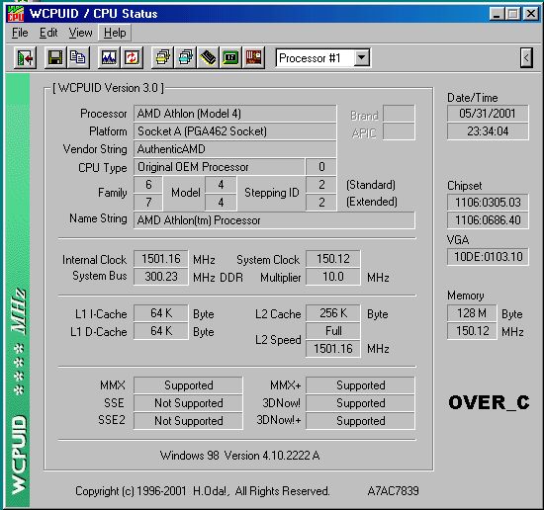The width and height of the screenshot is (544, 510).
Task: Click the chipset ID 1106:0305.03
Action: click(x=488, y=203)
